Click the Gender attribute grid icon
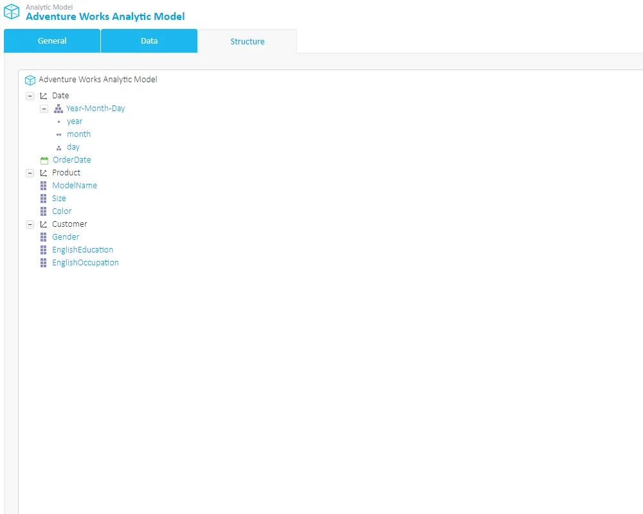The height and width of the screenshot is (514, 643). pos(44,237)
